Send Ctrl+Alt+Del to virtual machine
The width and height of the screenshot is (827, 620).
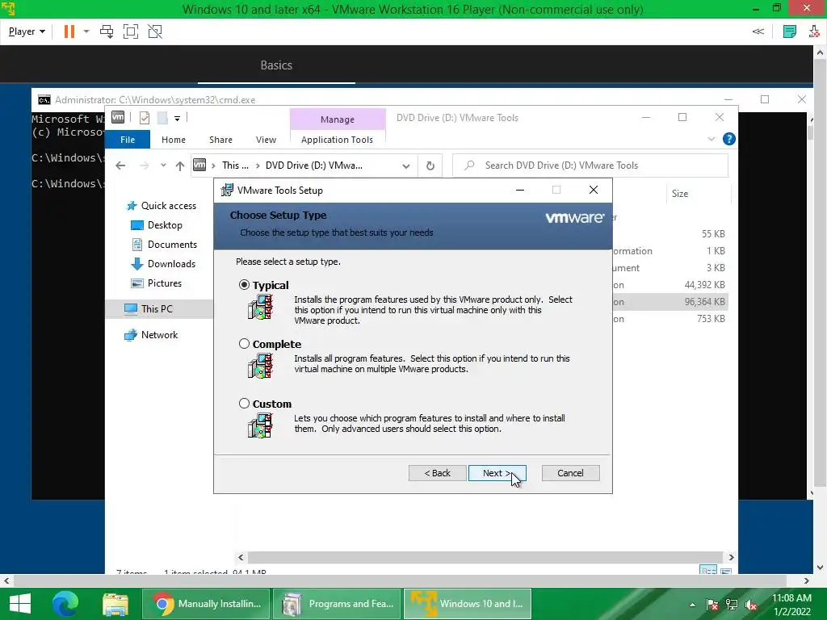click(107, 31)
